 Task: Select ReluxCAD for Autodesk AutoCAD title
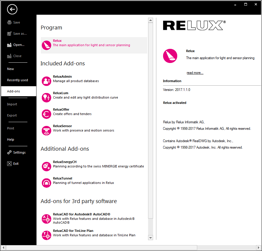(82, 215)
